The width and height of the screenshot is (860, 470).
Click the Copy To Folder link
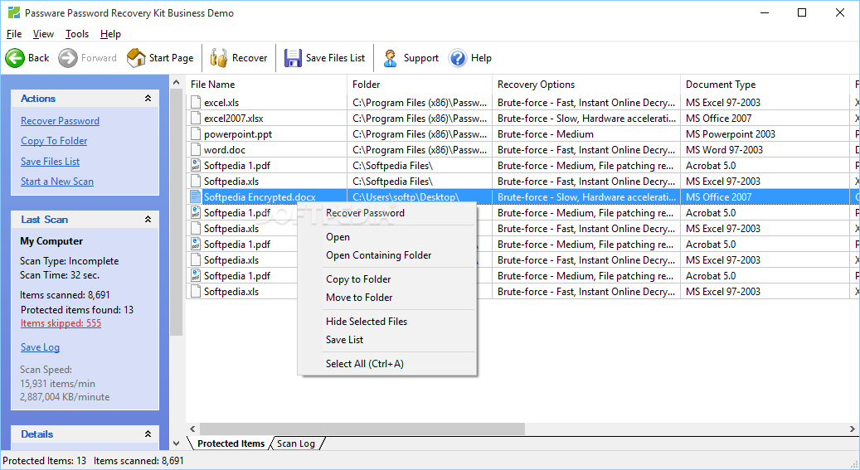(54, 141)
